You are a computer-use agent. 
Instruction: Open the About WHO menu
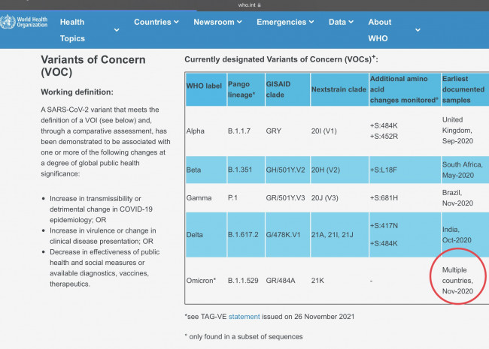(x=379, y=30)
